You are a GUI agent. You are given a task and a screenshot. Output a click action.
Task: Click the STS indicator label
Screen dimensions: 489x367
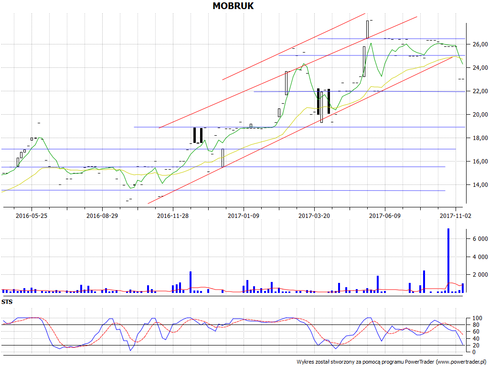coord(7,302)
